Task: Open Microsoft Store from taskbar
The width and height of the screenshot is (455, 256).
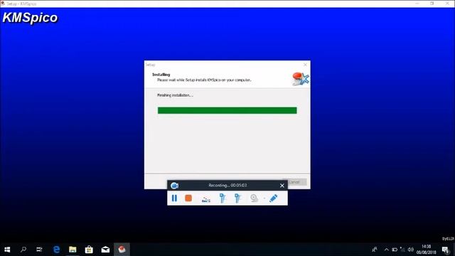Action: 89,250
